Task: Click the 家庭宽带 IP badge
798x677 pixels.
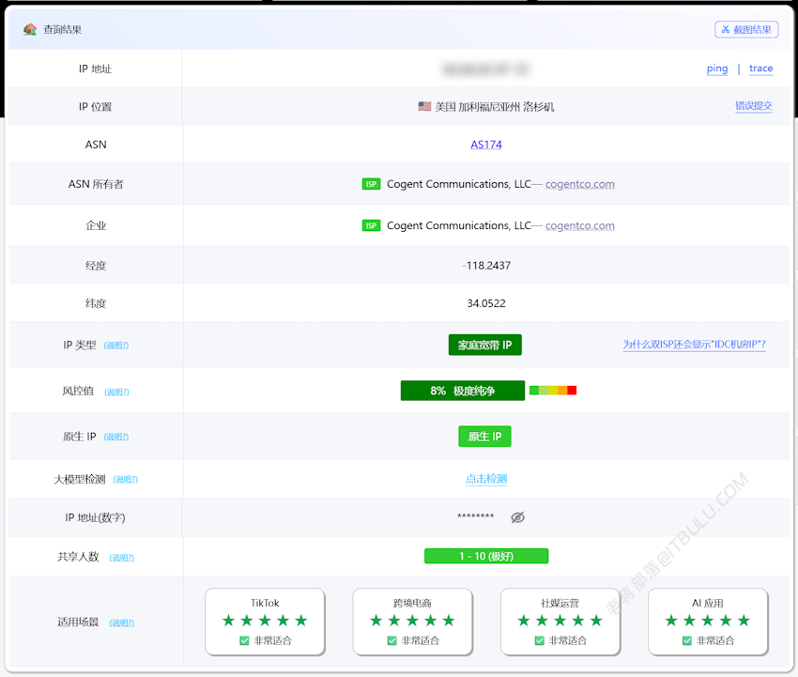Action: (485, 346)
